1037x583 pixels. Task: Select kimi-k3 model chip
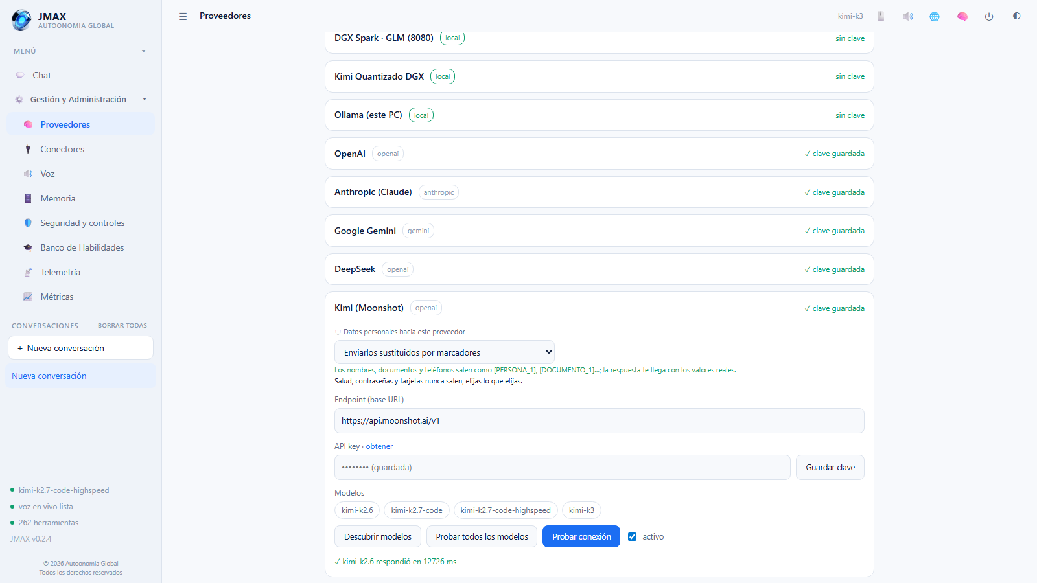(581, 510)
